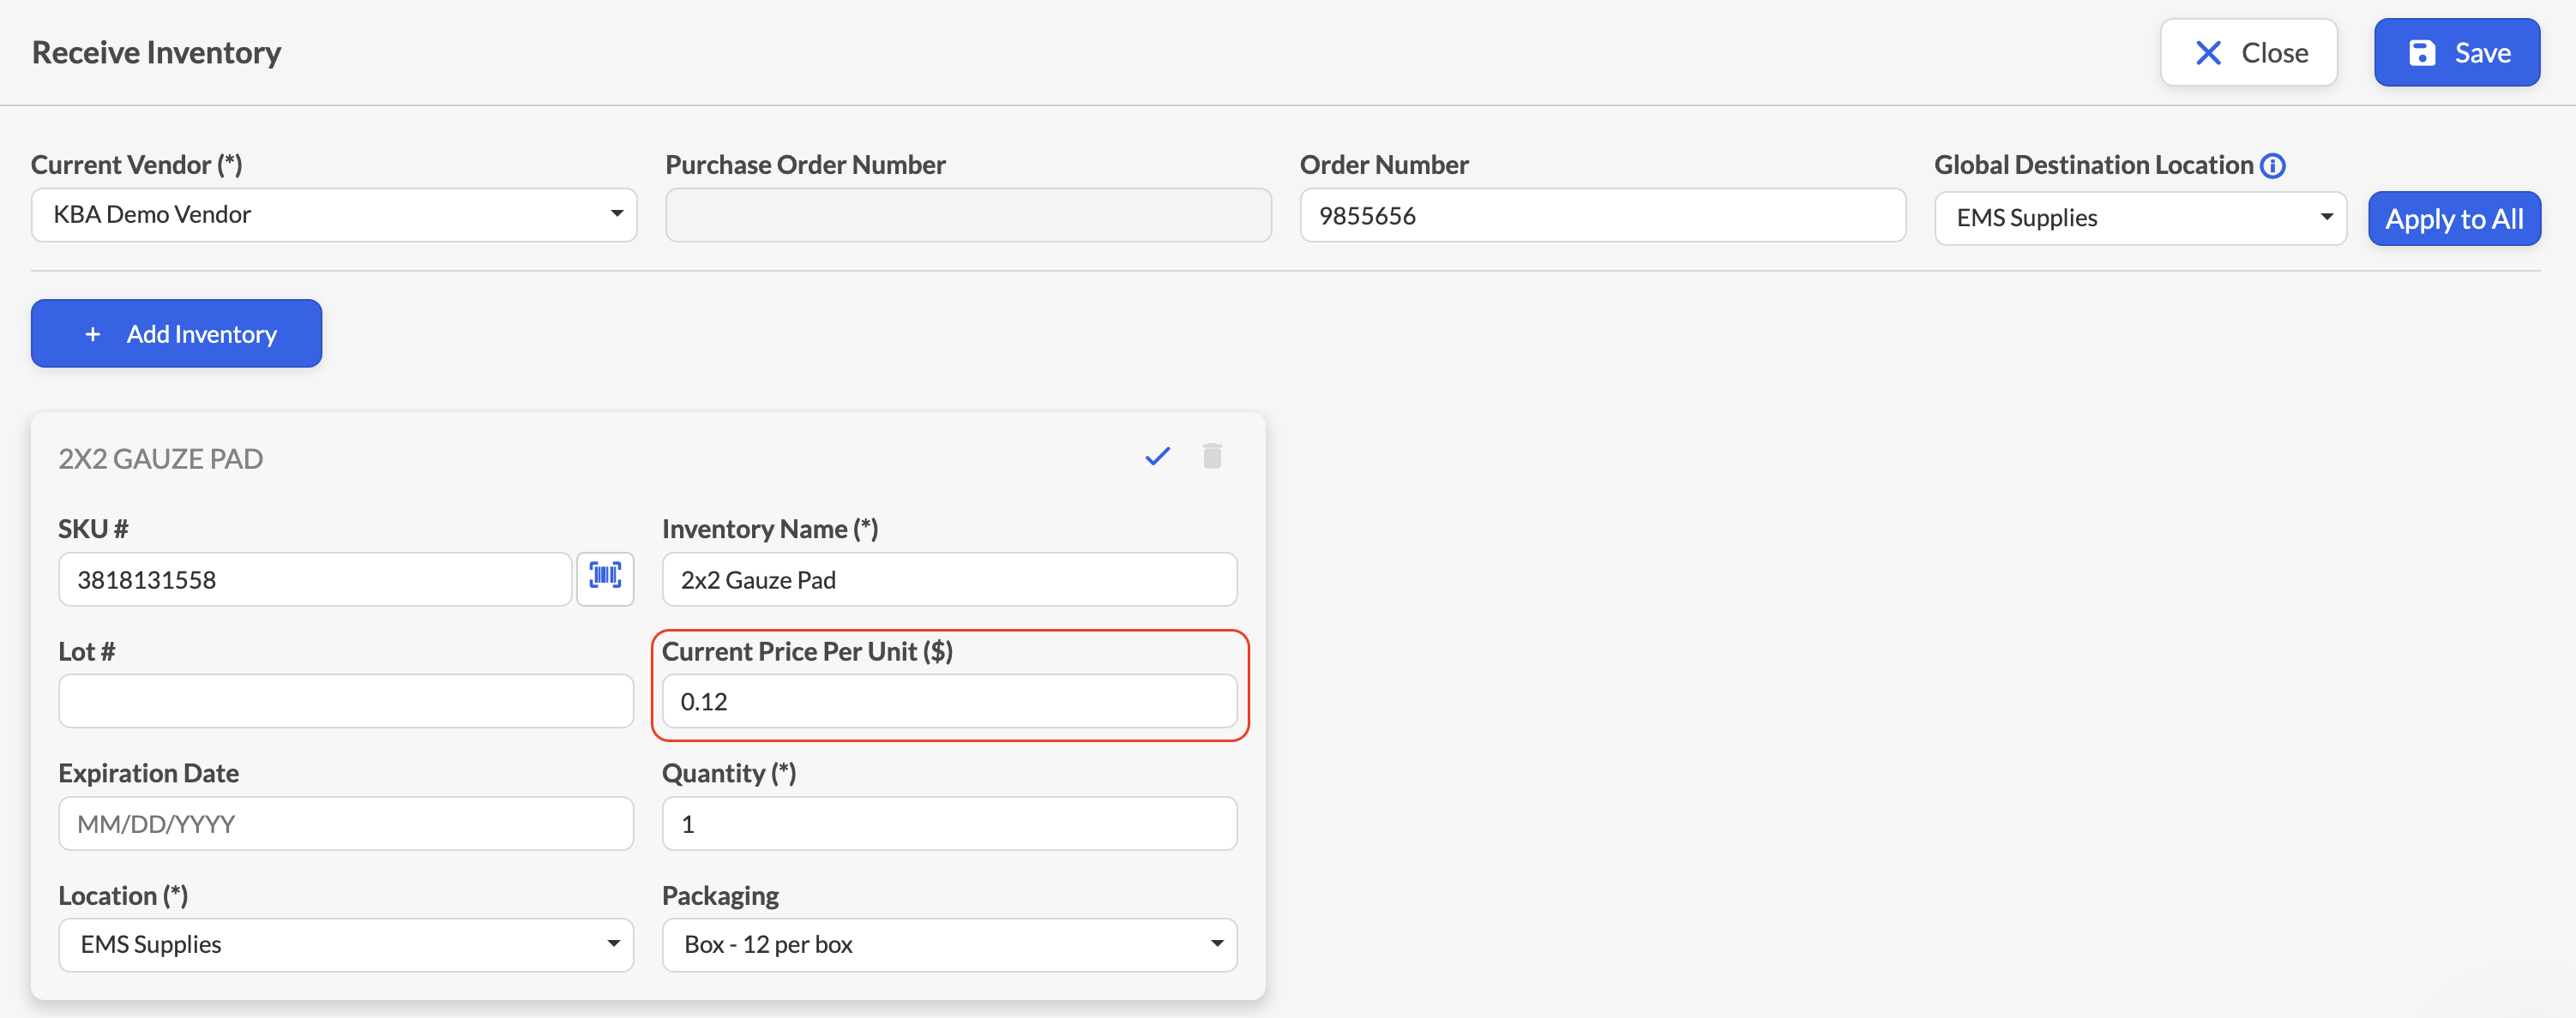Click the Expiration Date MM/DD/YYYY field
Screen dimensions: 2576x1018
(x=346, y=823)
